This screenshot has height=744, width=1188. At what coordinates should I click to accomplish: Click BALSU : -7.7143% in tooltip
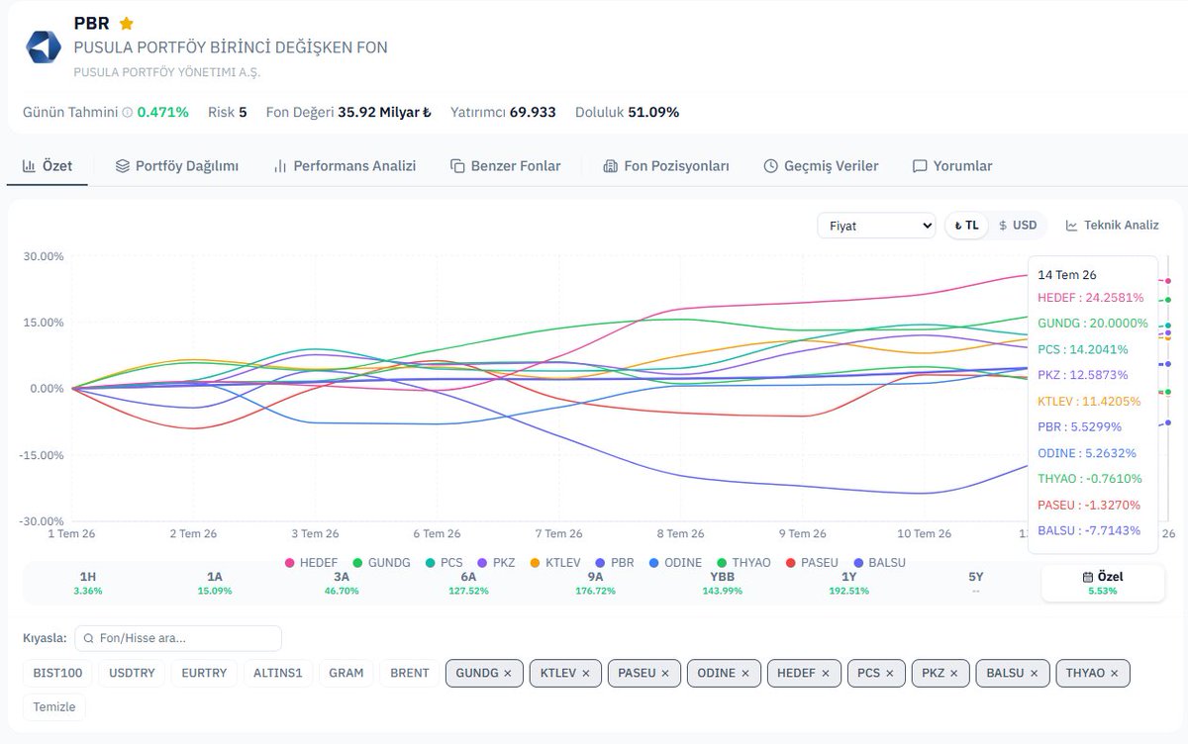(x=1089, y=530)
